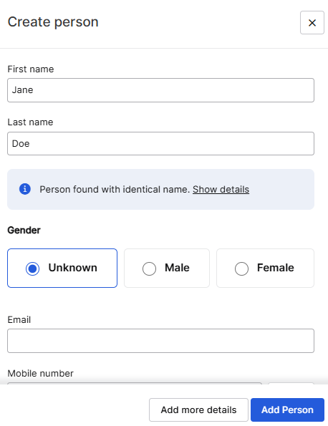This screenshot has height=426, width=328.
Task: Click the blue info icon in the banner
Action: tap(25, 189)
